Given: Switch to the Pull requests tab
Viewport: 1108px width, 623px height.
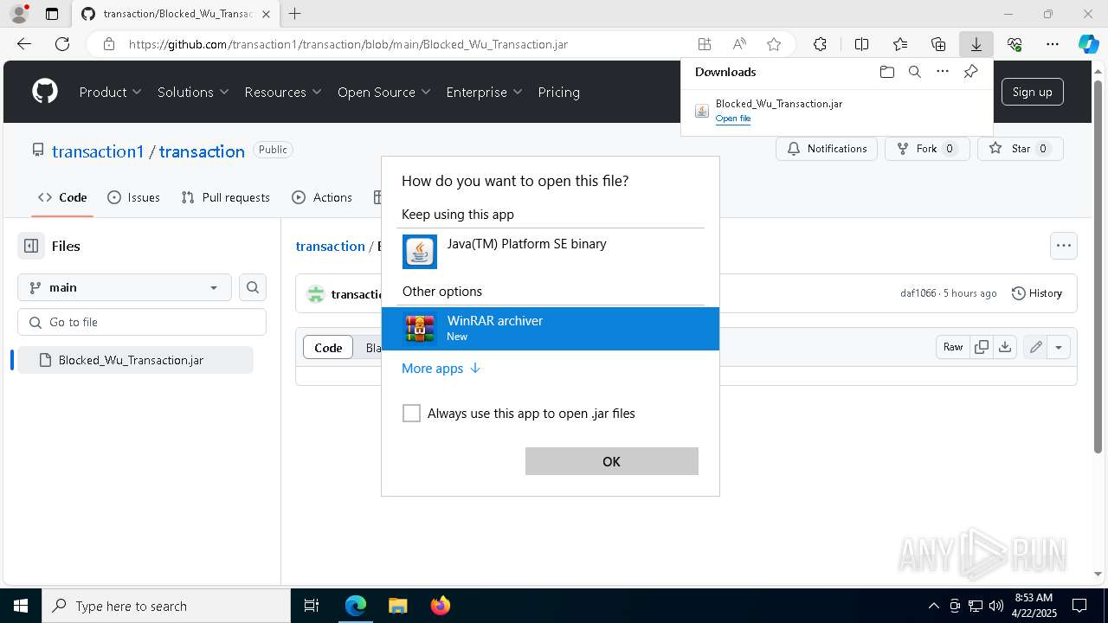Looking at the screenshot, I should click(x=226, y=197).
